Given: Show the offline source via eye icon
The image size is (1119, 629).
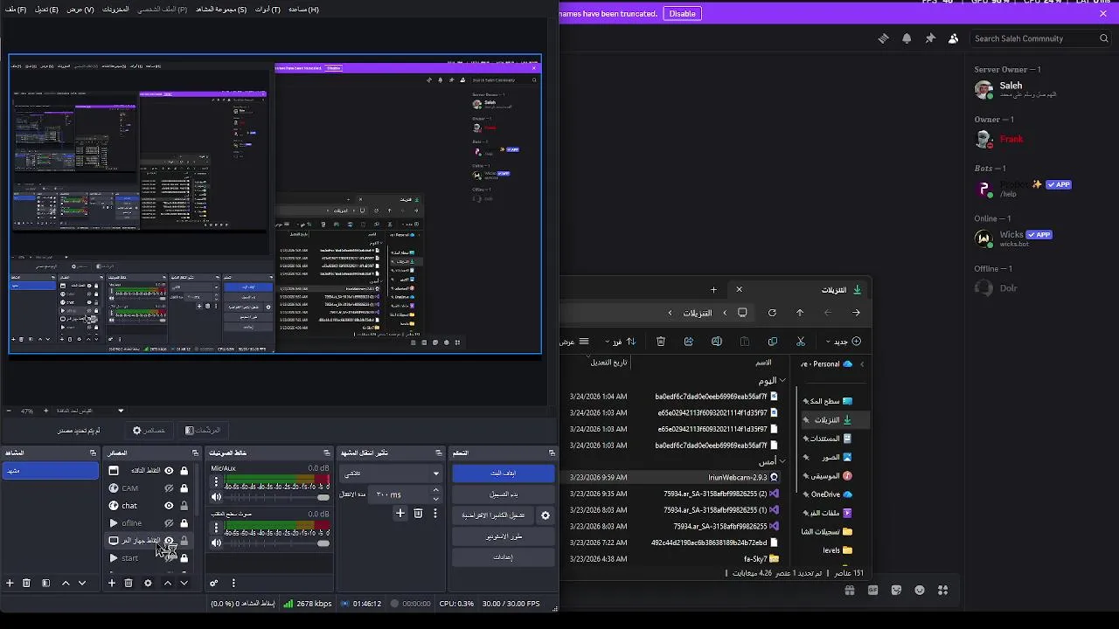Looking at the screenshot, I should [x=169, y=523].
